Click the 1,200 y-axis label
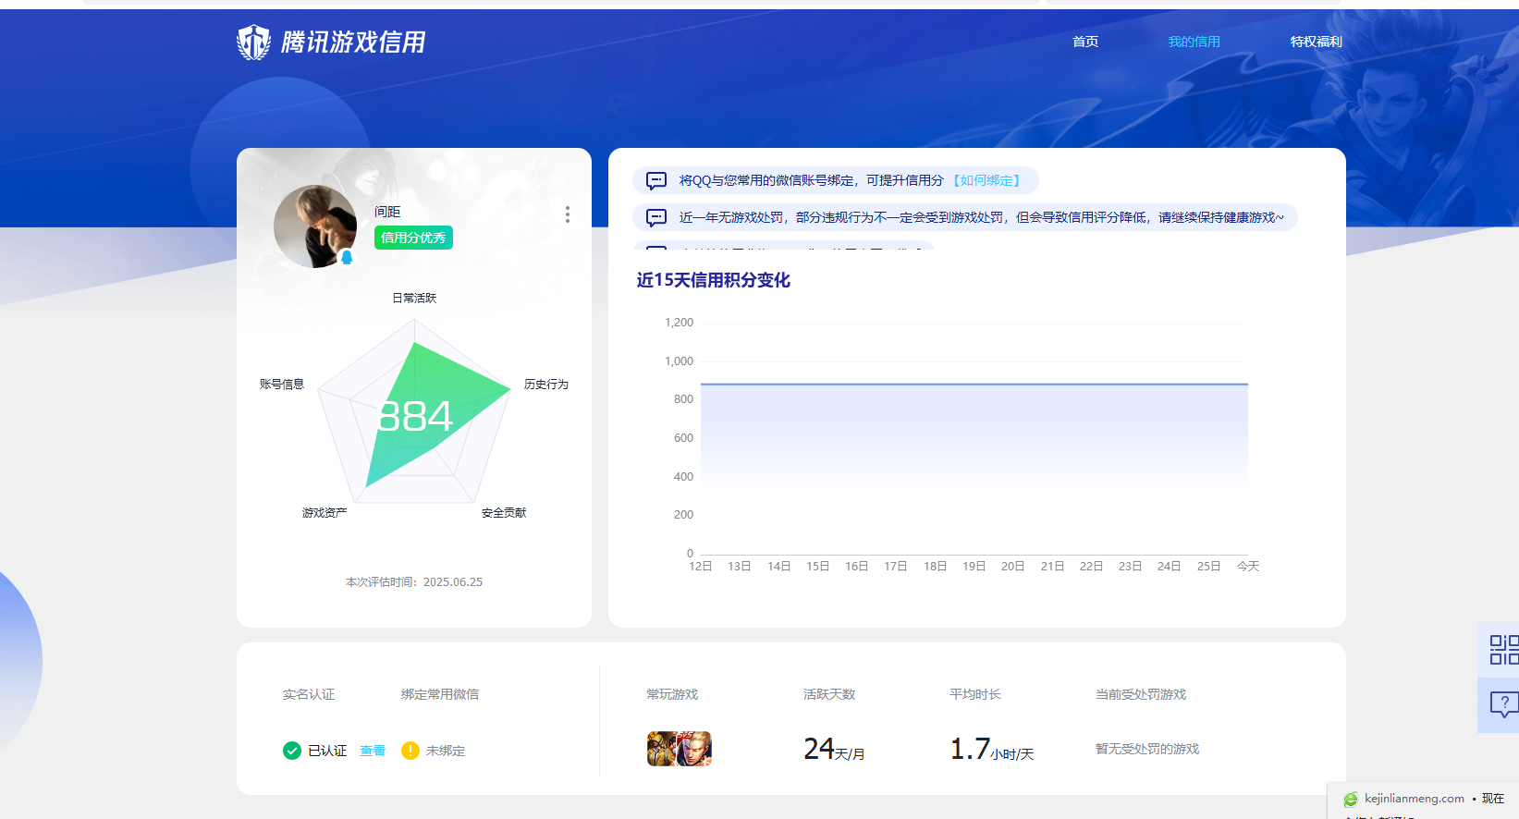Image resolution: width=1519 pixels, height=819 pixels. tap(679, 323)
